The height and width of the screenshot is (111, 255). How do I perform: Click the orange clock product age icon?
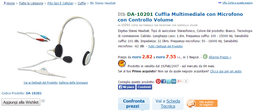122,63
